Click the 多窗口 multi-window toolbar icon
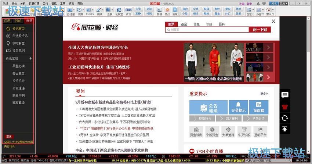The width and height of the screenshot is (312, 164). tap(258, 10)
